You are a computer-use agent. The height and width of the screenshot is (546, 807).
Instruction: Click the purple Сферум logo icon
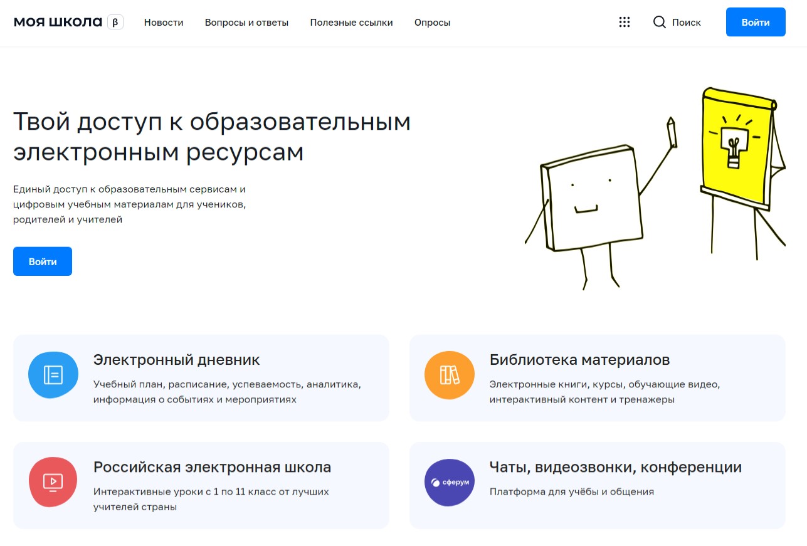(450, 482)
